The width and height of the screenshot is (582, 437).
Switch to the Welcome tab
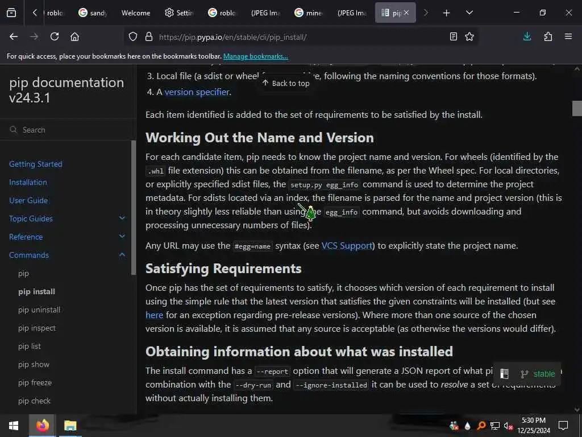coord(136,13)
